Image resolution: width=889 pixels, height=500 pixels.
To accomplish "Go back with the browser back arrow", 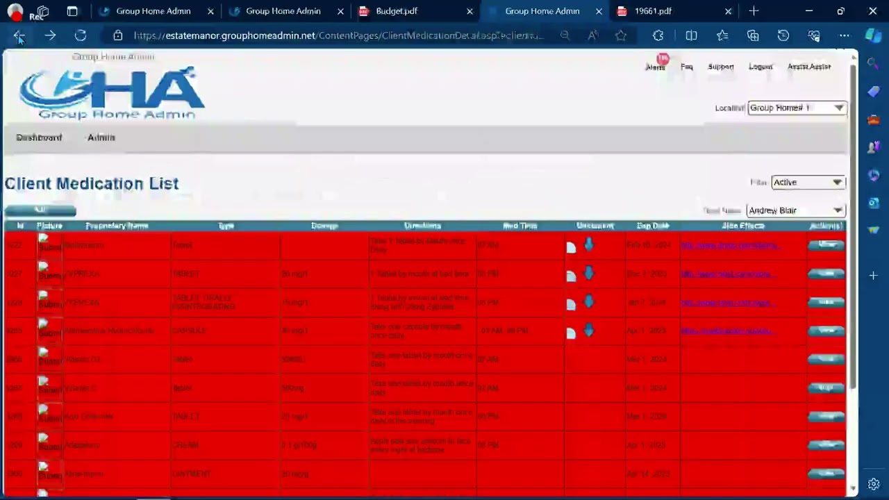I will tap(19, 36).
